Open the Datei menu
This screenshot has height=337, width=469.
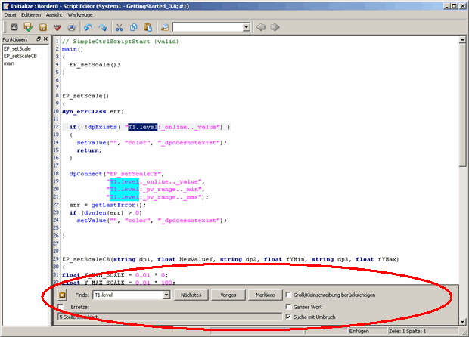click(11, 14)
